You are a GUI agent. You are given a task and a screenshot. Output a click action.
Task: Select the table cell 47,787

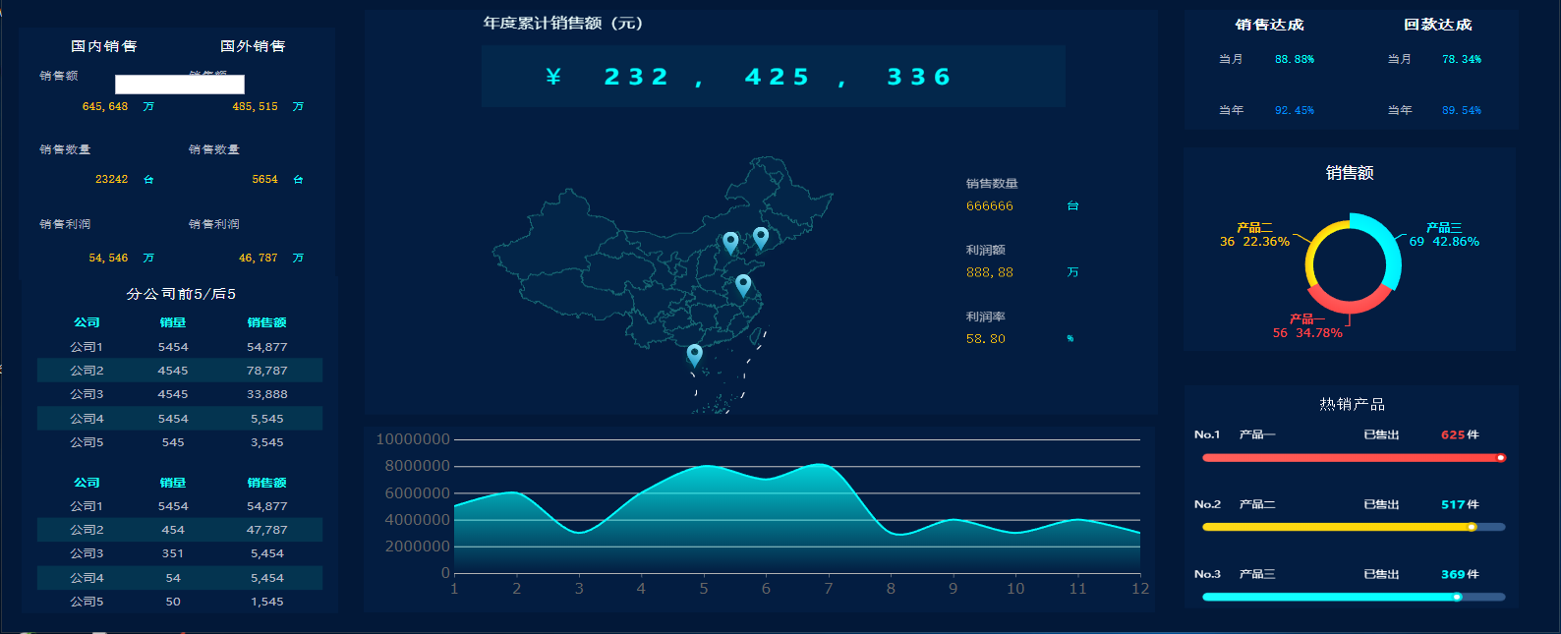coord(267,530)
